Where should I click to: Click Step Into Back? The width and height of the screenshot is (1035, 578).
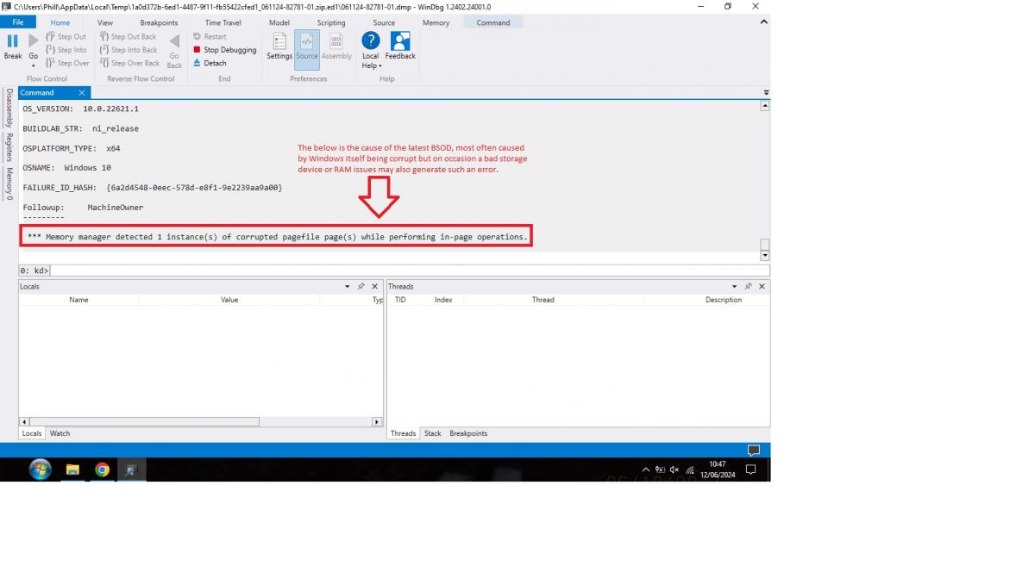pos(129,50)
